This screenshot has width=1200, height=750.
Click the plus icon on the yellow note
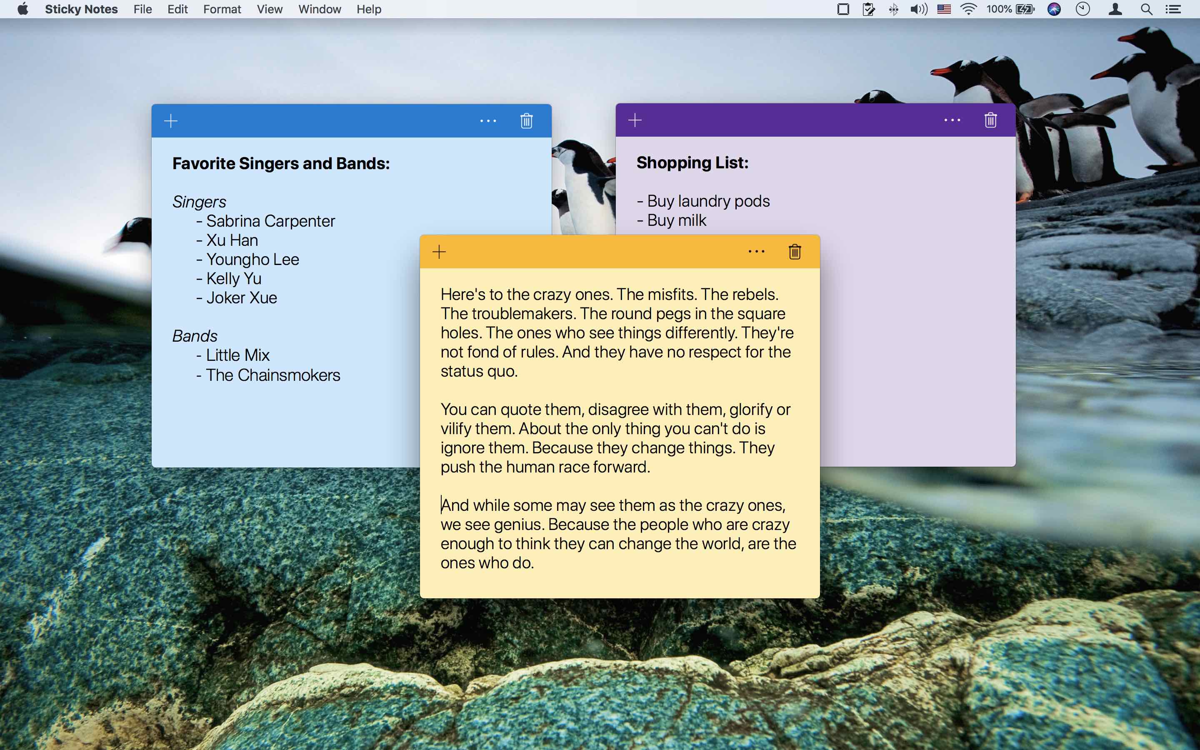click(x=439, y=252)
